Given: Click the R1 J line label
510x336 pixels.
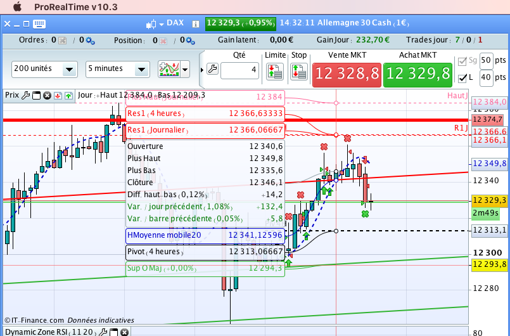Looking at the screenshot, I should tap(461, 128).
